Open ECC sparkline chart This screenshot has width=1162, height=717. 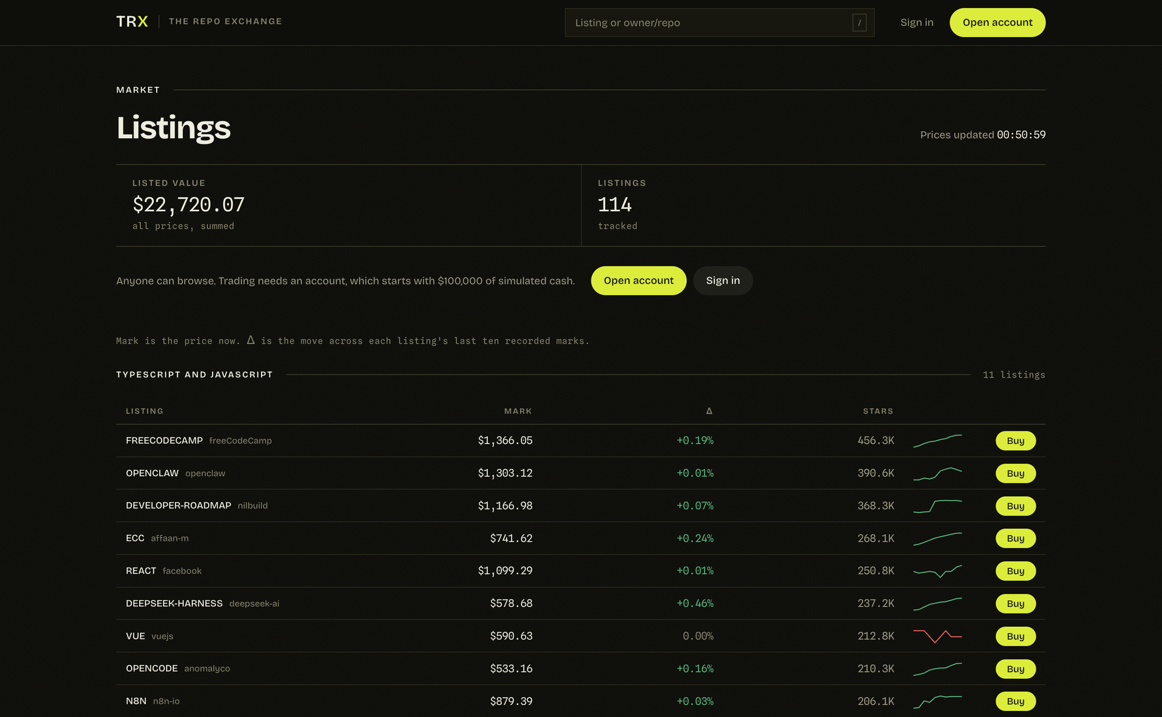(937, 539)
